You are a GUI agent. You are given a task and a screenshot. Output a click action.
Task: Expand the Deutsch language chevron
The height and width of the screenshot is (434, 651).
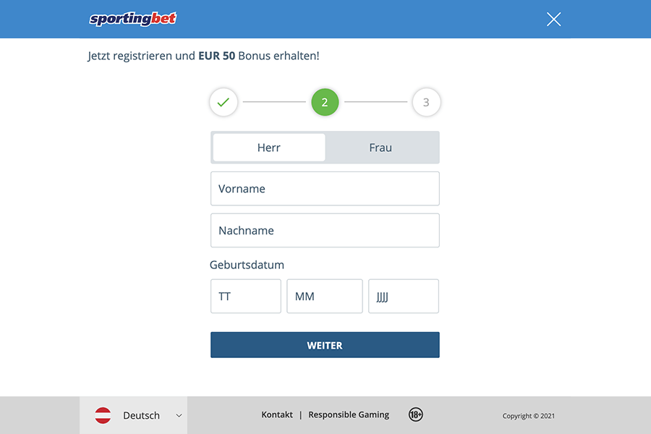click(x=178, y=415)
